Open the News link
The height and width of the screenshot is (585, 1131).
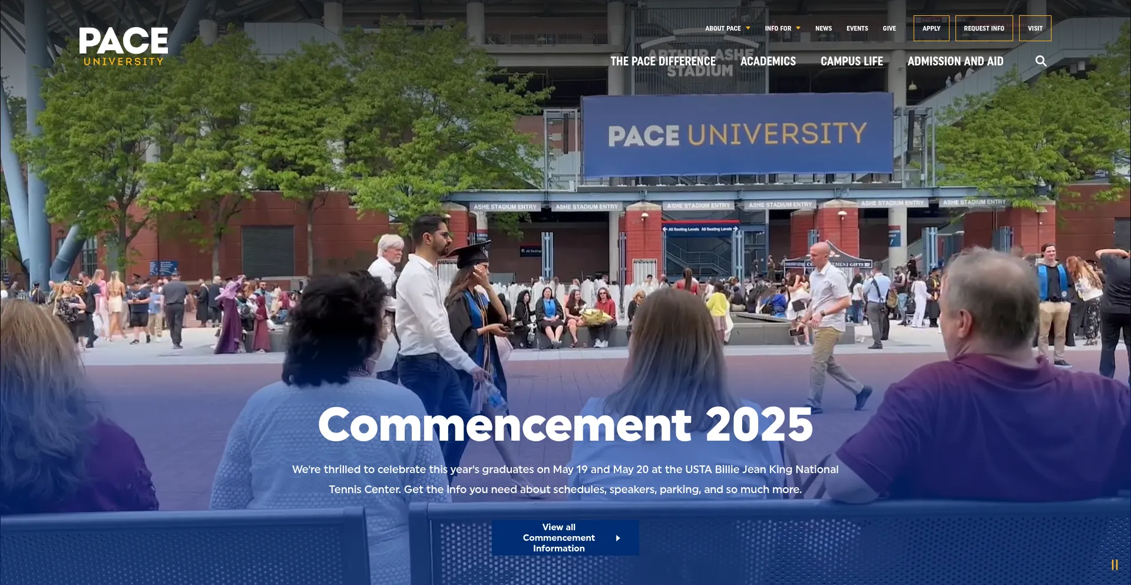tap(823, 28)
